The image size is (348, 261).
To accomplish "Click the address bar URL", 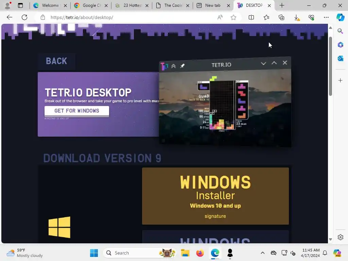I will pos(82,17).
